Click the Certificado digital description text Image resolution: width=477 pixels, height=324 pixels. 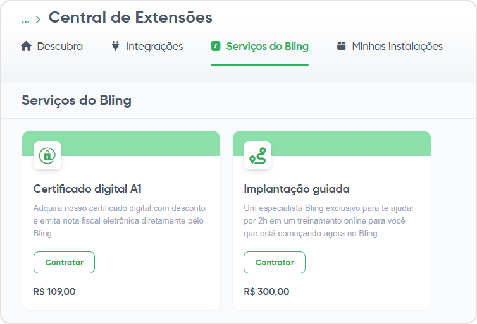pyautogui.click(x=119, y=221)
